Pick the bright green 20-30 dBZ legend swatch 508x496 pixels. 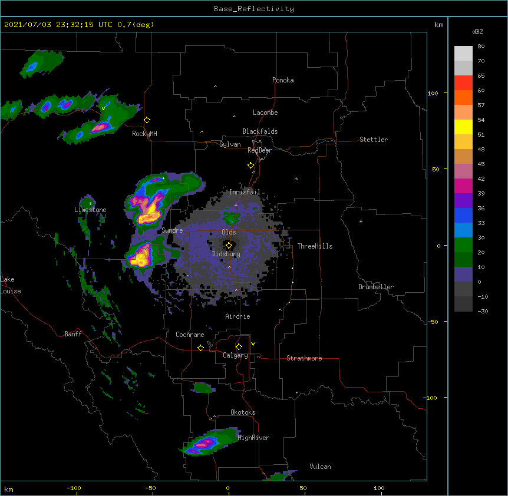coord(463,245)
